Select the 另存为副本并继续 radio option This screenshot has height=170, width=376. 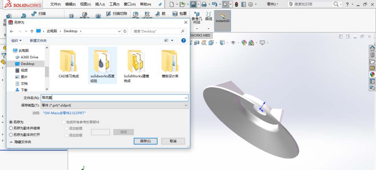coord(11,128)
